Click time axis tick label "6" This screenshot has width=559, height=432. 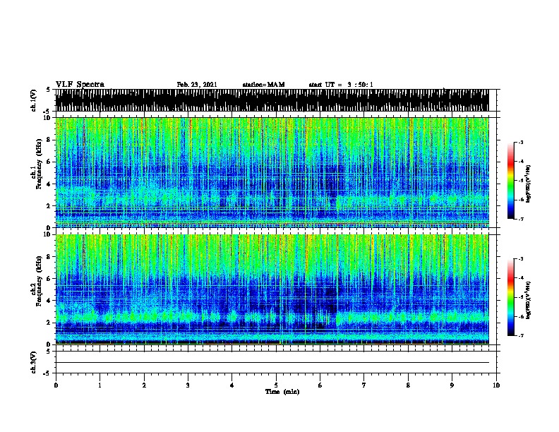click(320, 385)
